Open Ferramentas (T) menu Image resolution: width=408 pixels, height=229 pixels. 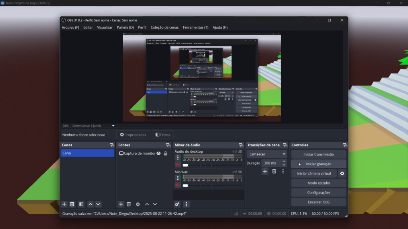[196, 27]
